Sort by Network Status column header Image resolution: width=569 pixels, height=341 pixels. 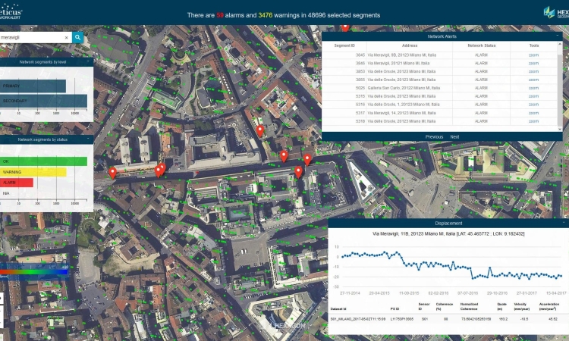[481, 45]
